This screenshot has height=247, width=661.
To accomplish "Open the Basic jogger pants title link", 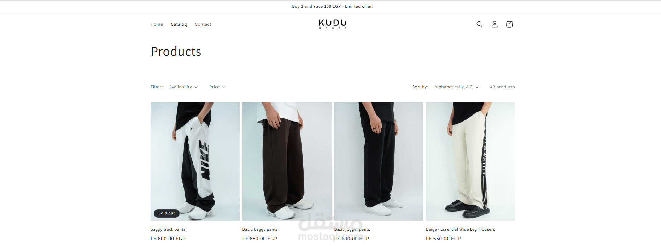I will click(352, 229).
